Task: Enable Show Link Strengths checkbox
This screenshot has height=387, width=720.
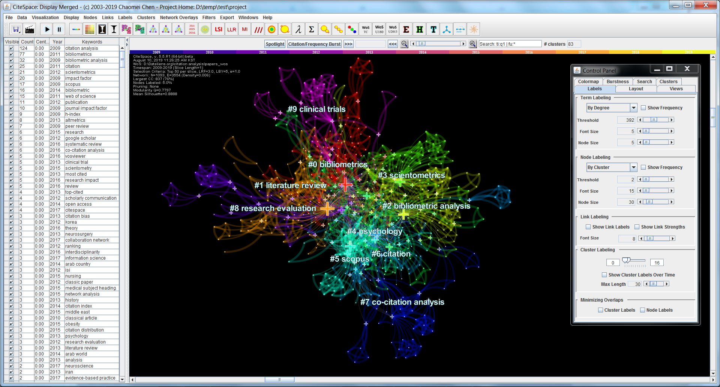Action: [637, 227]
